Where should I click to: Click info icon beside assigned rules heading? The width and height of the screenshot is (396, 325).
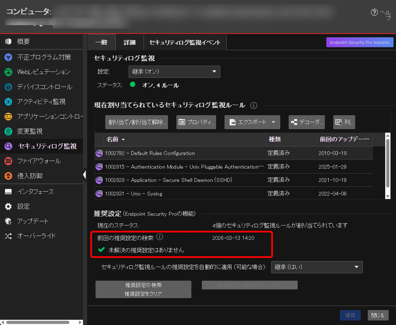254,105
